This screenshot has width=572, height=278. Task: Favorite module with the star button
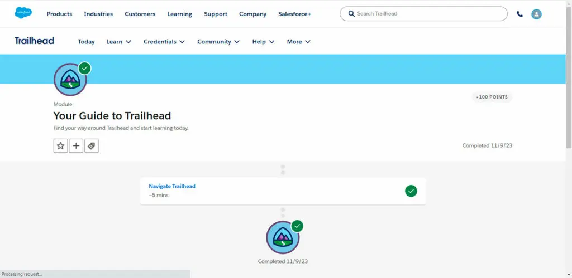pos(60,146)
